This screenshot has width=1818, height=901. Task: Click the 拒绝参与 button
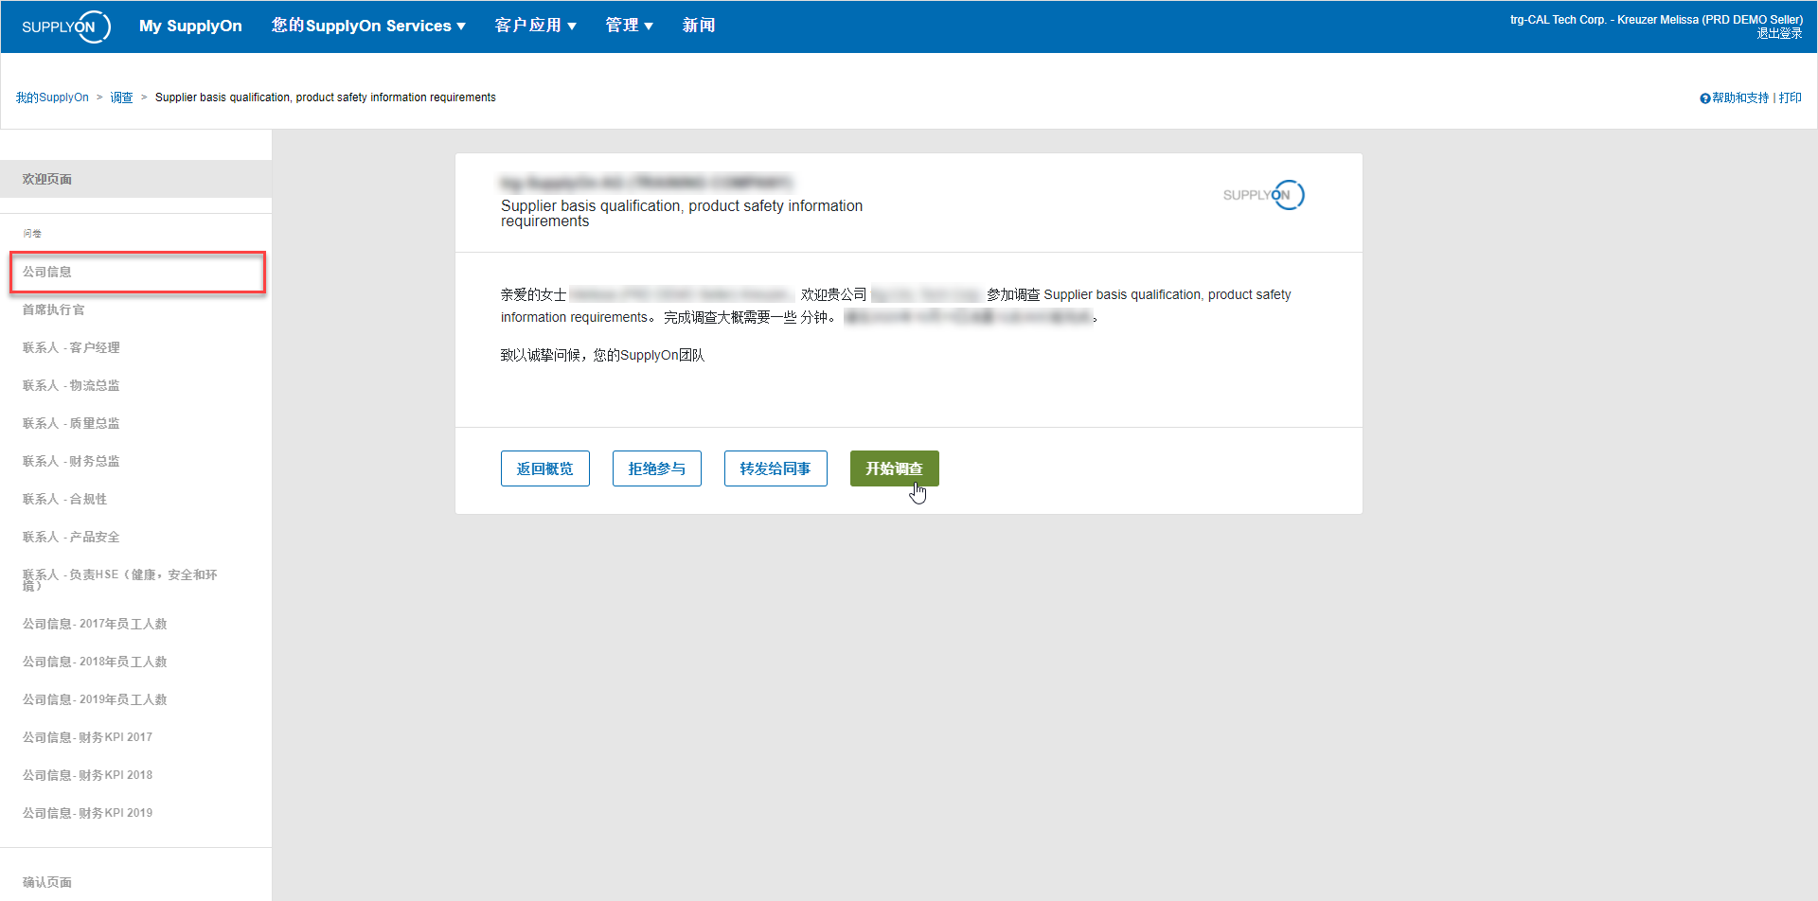(657, 468)
